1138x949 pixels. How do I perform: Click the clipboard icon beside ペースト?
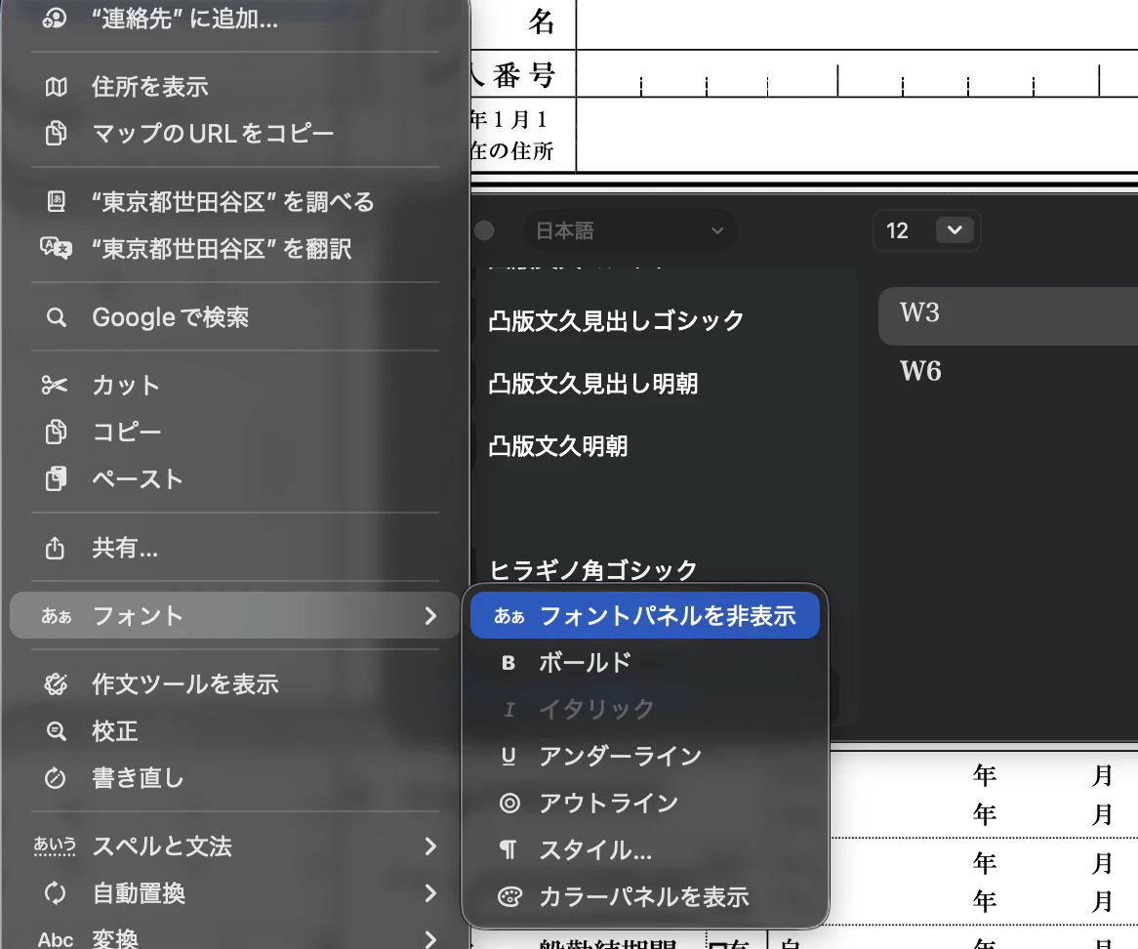click(56, 478)
